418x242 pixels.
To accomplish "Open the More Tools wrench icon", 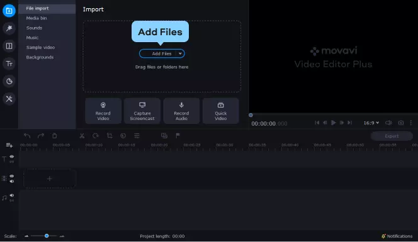I will click(x=9, y=99).
